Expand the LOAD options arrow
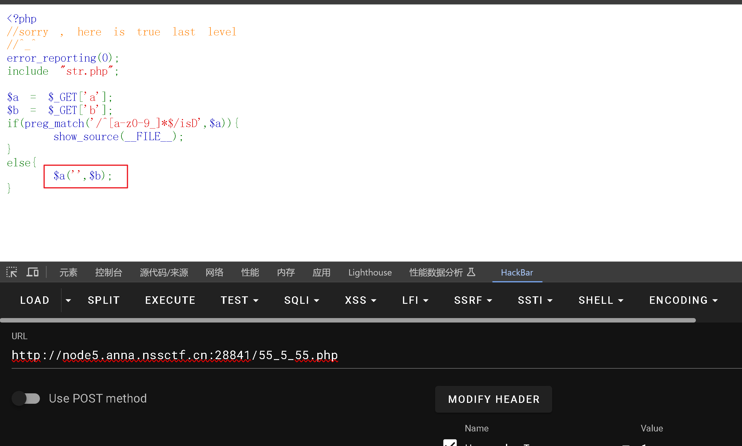742x446 pixels. coord(68,300)
